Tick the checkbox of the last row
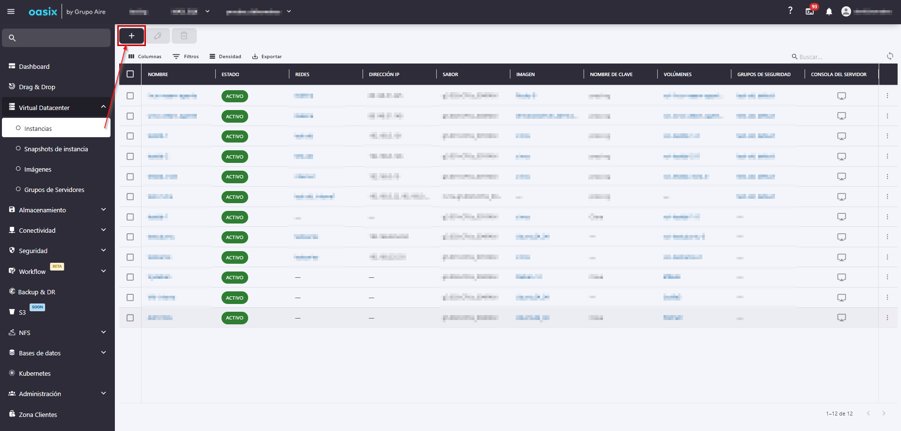Screen dimensions: 901x431 pyautogui.click(x=130, y=318)
